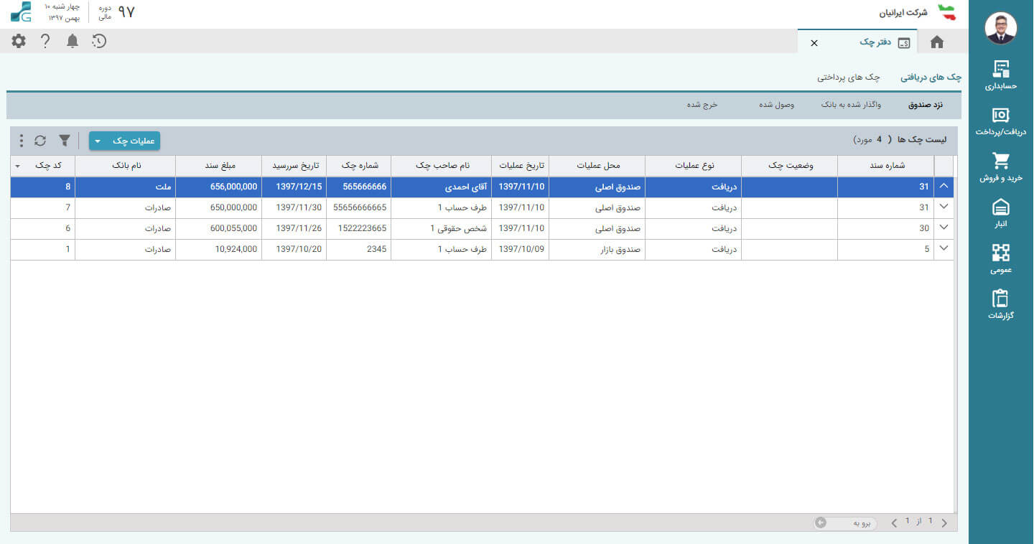Click operation date 1397/10/09
1034x544 pixels.
(522, 249)
